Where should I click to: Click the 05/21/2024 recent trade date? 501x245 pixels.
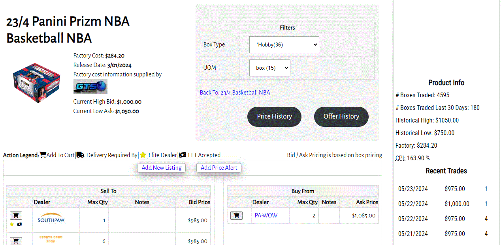point(413,234)
